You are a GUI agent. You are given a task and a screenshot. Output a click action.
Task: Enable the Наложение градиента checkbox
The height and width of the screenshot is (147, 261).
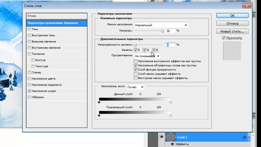(29, 85)
